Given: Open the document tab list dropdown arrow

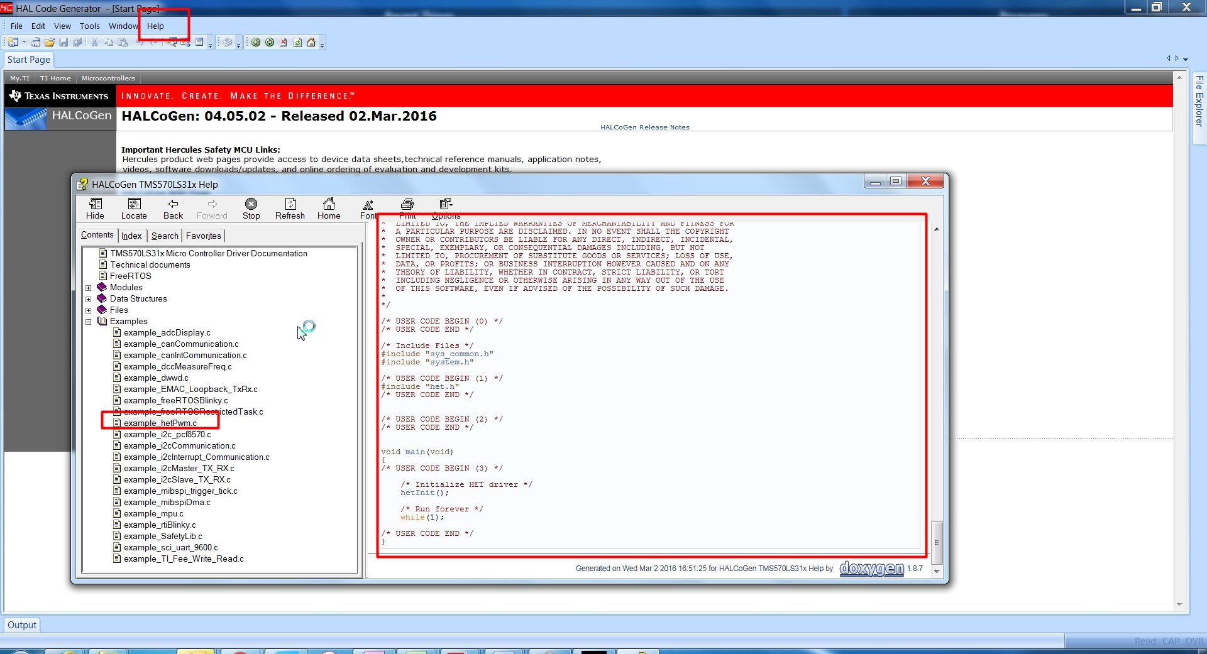Looking at the screenshot, I should point(1186,59).
